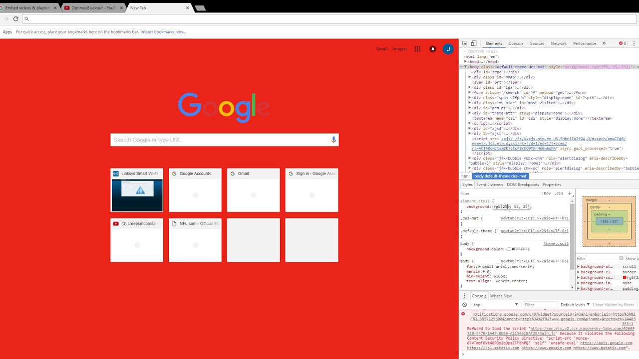Toggle the .hov element state panel

(x=547, y=193)
